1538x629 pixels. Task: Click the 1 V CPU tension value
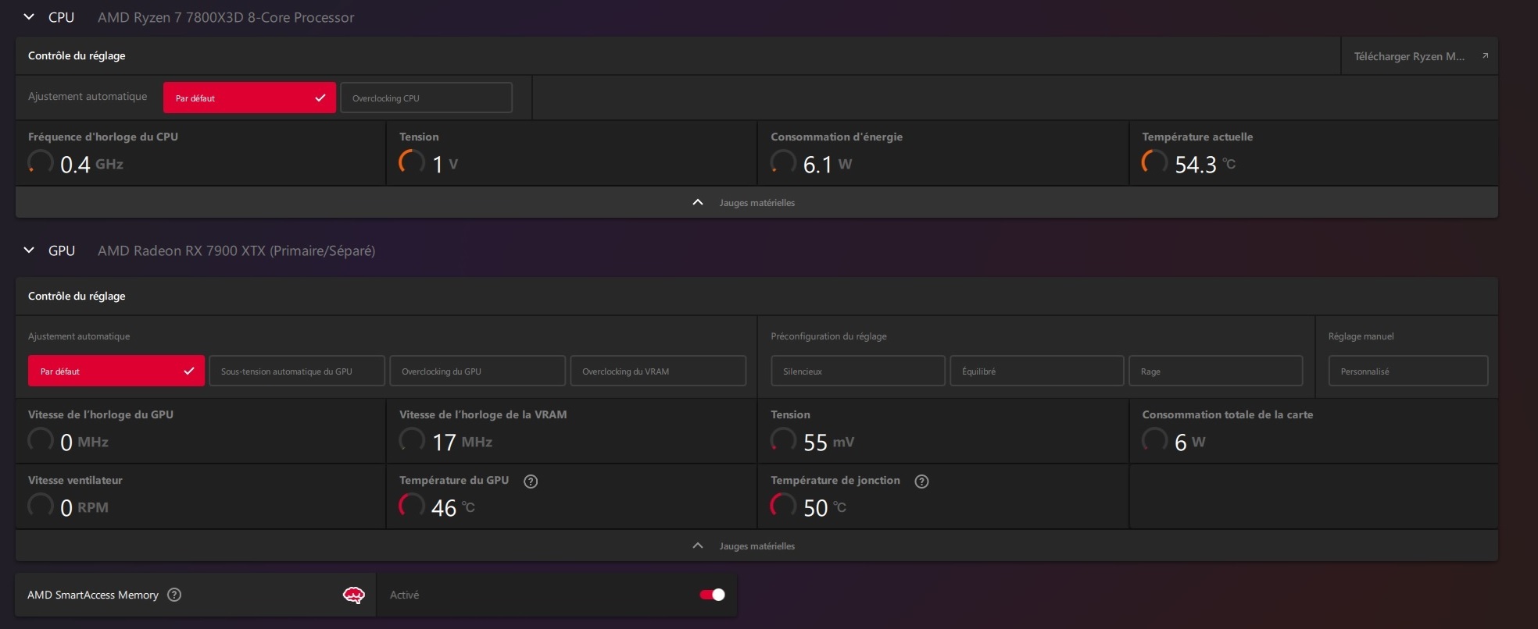pyautogui.click(x=445, y=164)
